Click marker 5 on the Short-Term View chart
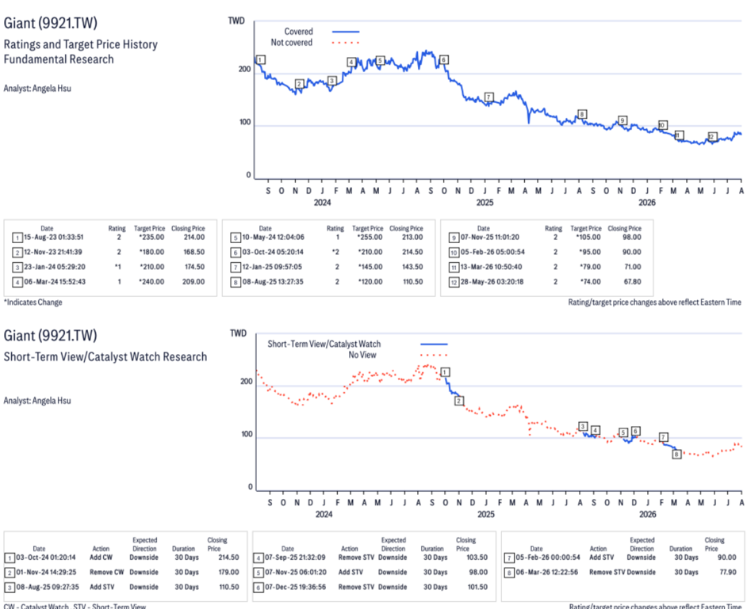The width and height of the screenshot is (747, 609). tap(623, 432)
